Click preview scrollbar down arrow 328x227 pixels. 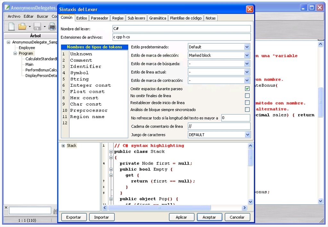(x=250, y=201)
